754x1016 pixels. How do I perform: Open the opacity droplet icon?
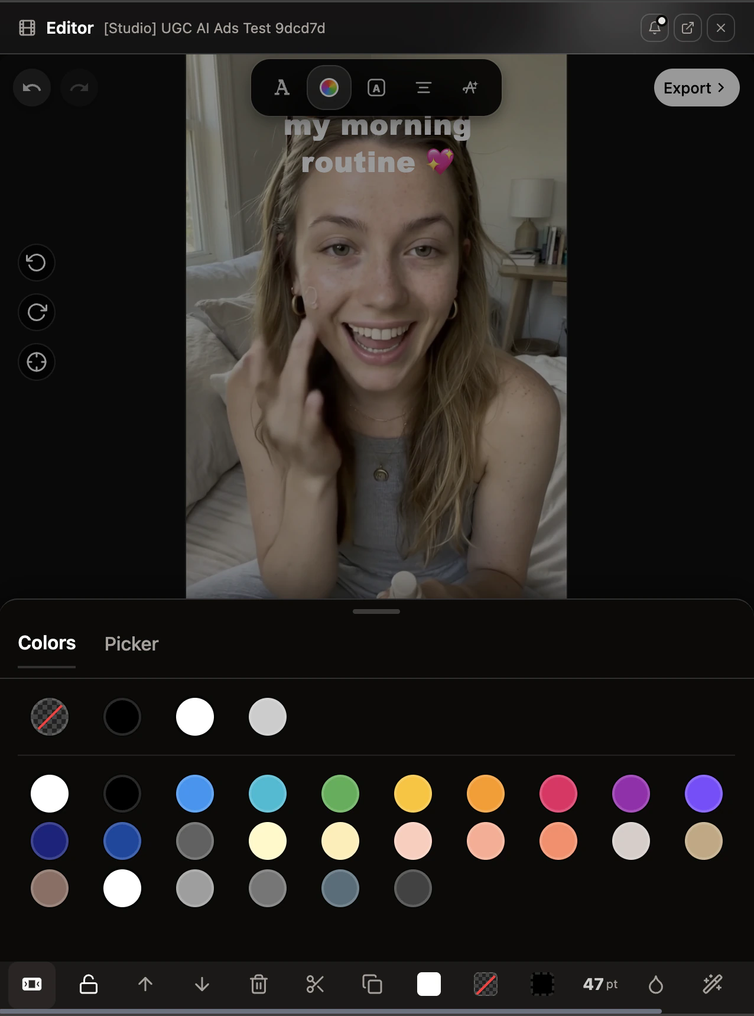coord(656,984)
